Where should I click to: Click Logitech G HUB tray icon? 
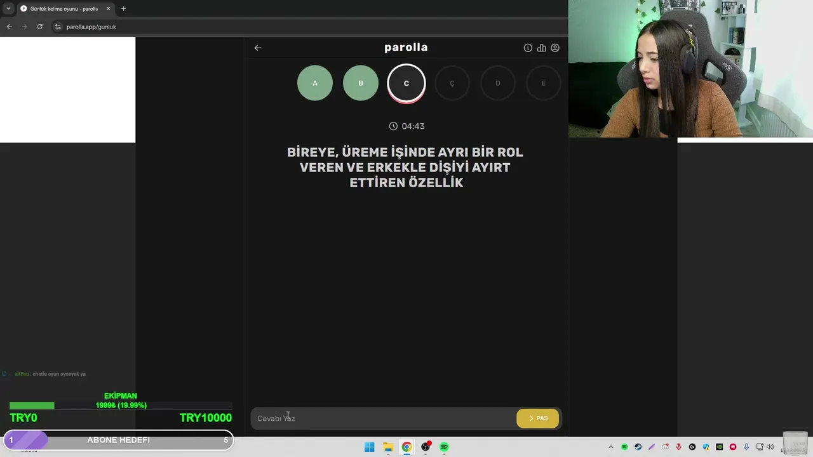click(x=692, y=447)
